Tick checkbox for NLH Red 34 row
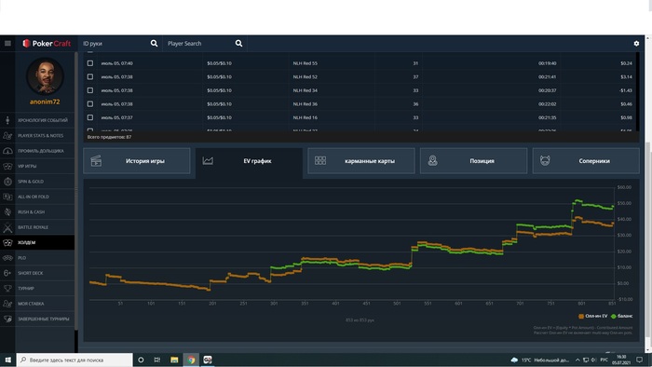652x367 pixels. (89, 90)
